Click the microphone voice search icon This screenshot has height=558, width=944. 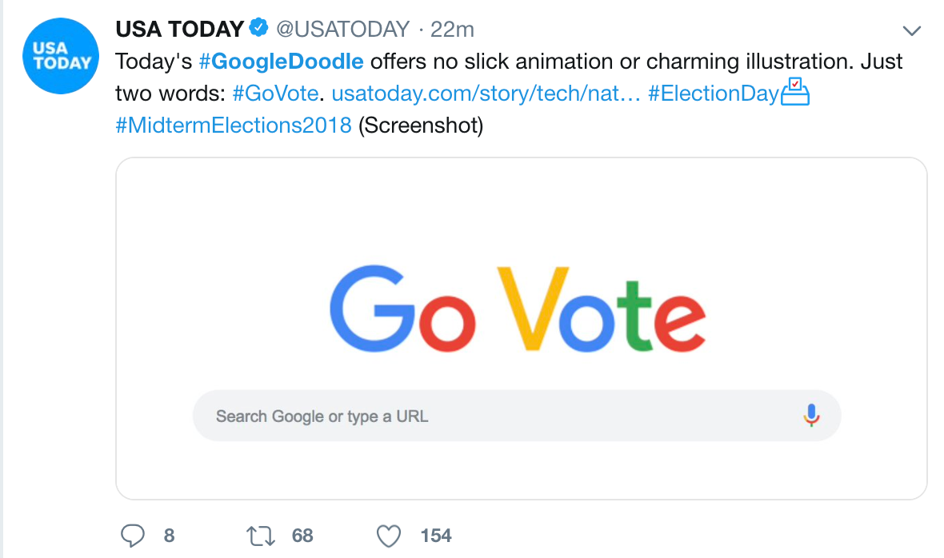[x=810, y=416]
